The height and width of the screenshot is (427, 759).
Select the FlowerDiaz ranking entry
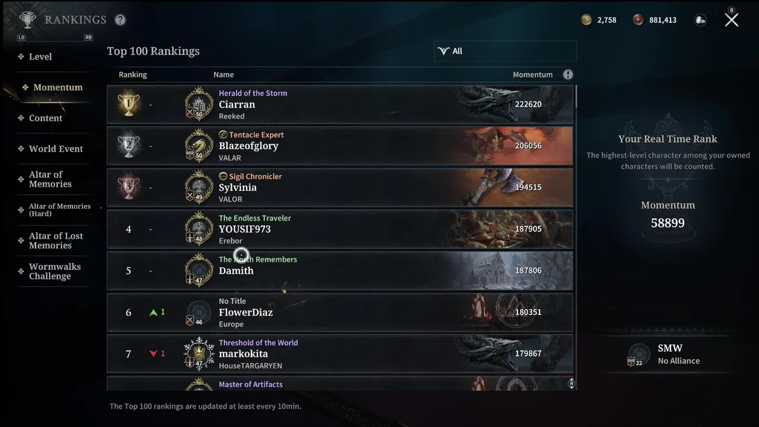click(340, 312)
